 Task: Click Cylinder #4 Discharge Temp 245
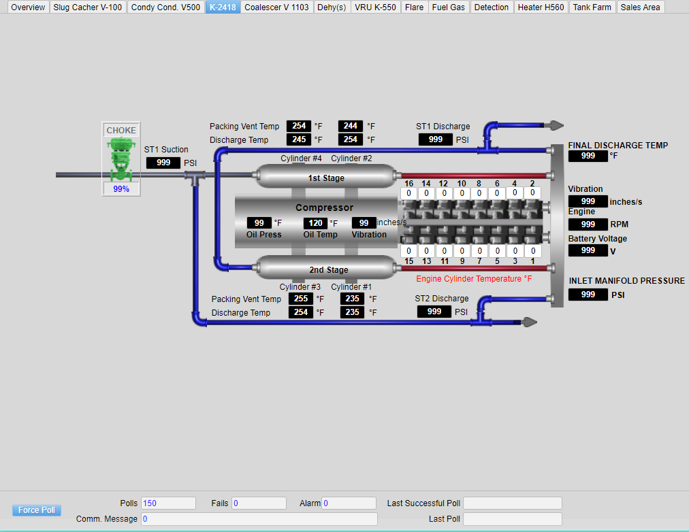299,139
